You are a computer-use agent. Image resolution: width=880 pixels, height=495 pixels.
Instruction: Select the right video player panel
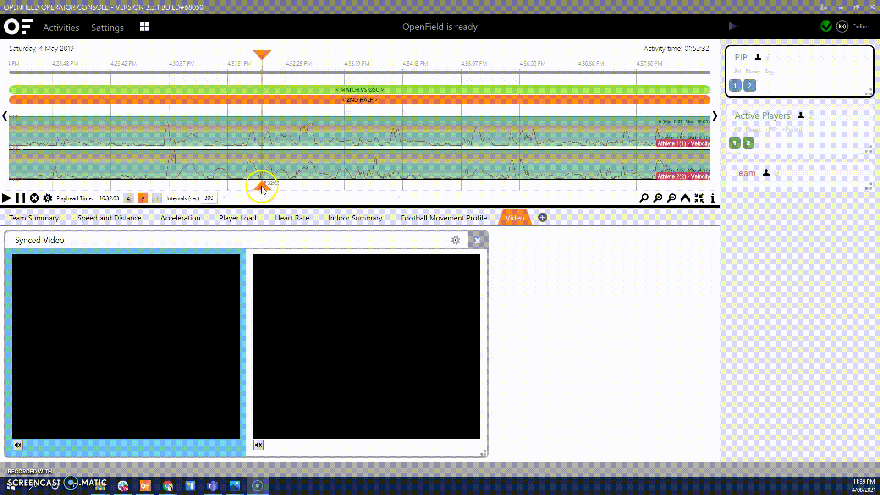(366, 346)
